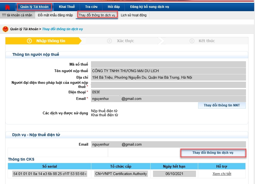Click the Khai thuế điện tử service text

pos(105,115)
